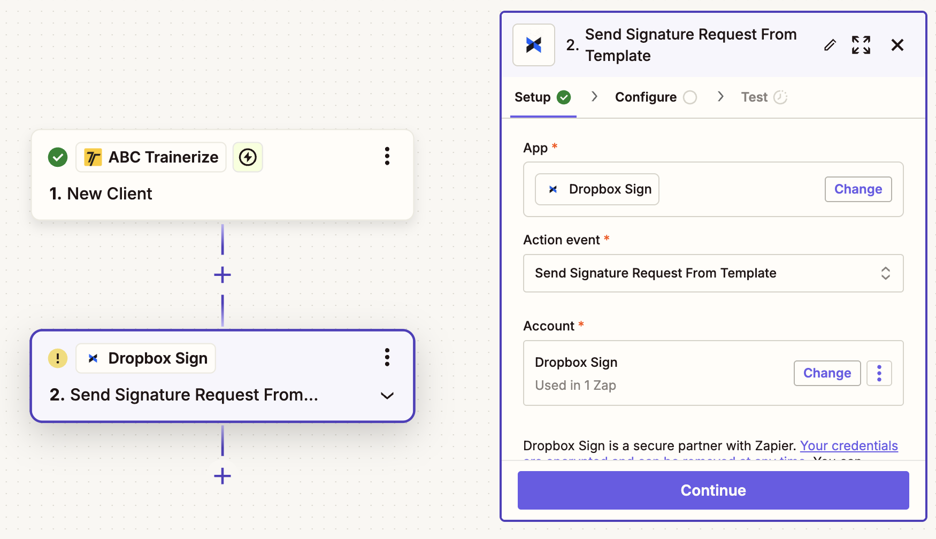Rename step with the pencil edit icon

[x=830, y=45]
